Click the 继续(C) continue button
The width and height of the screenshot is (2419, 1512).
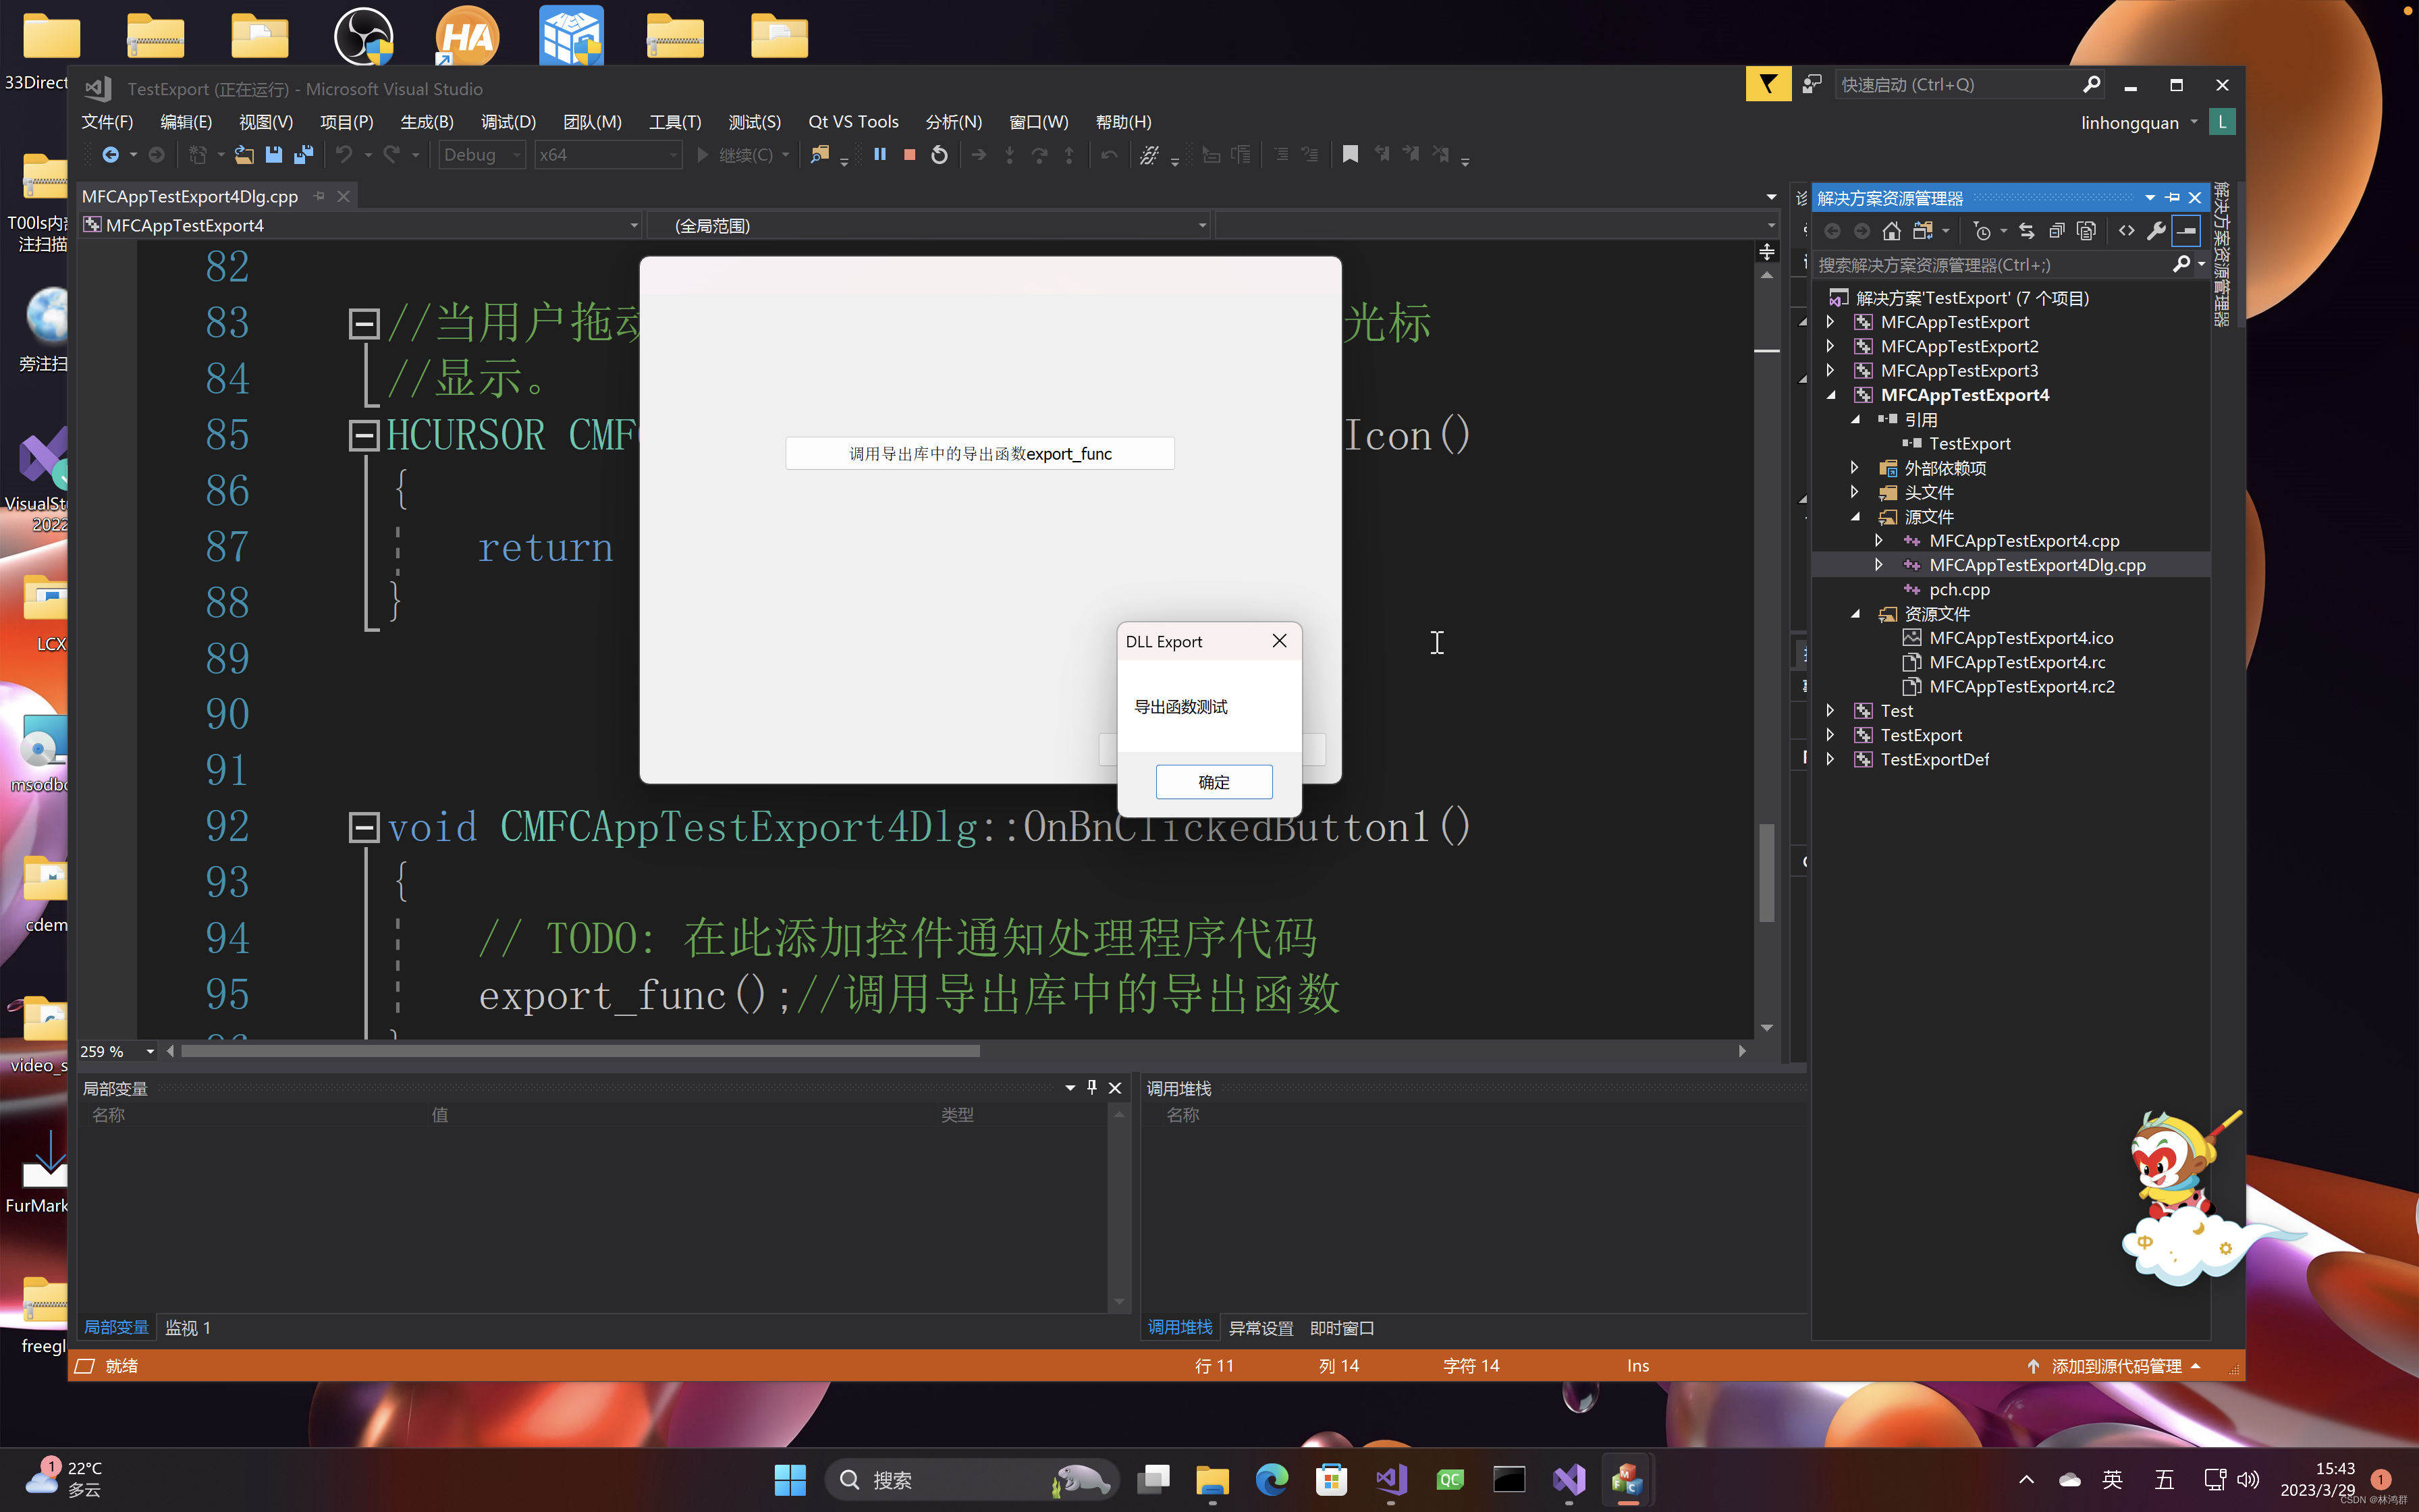click(x=735, y=155)
